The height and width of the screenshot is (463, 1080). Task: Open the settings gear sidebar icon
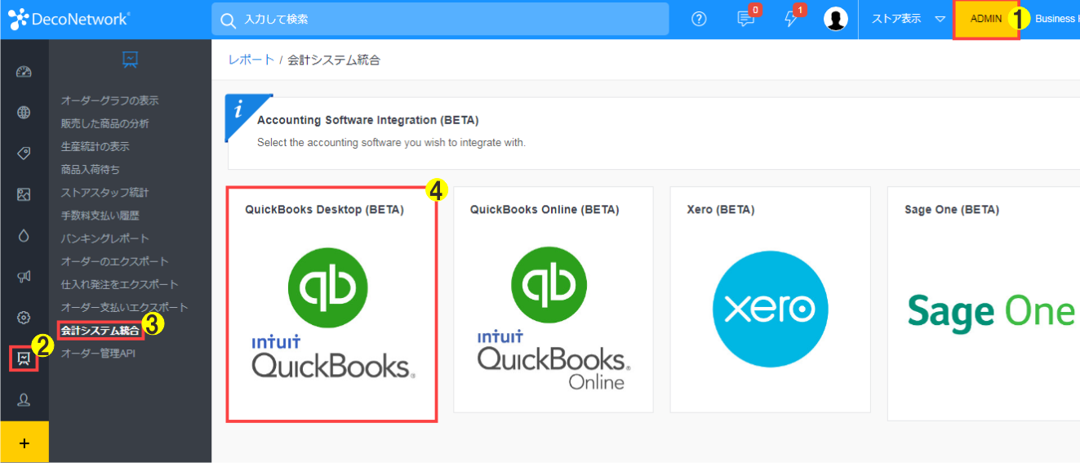click(24, 318)
